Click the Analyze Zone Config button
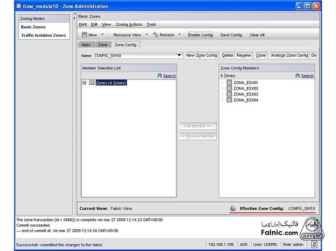336x251 pixels. (289, 56)
